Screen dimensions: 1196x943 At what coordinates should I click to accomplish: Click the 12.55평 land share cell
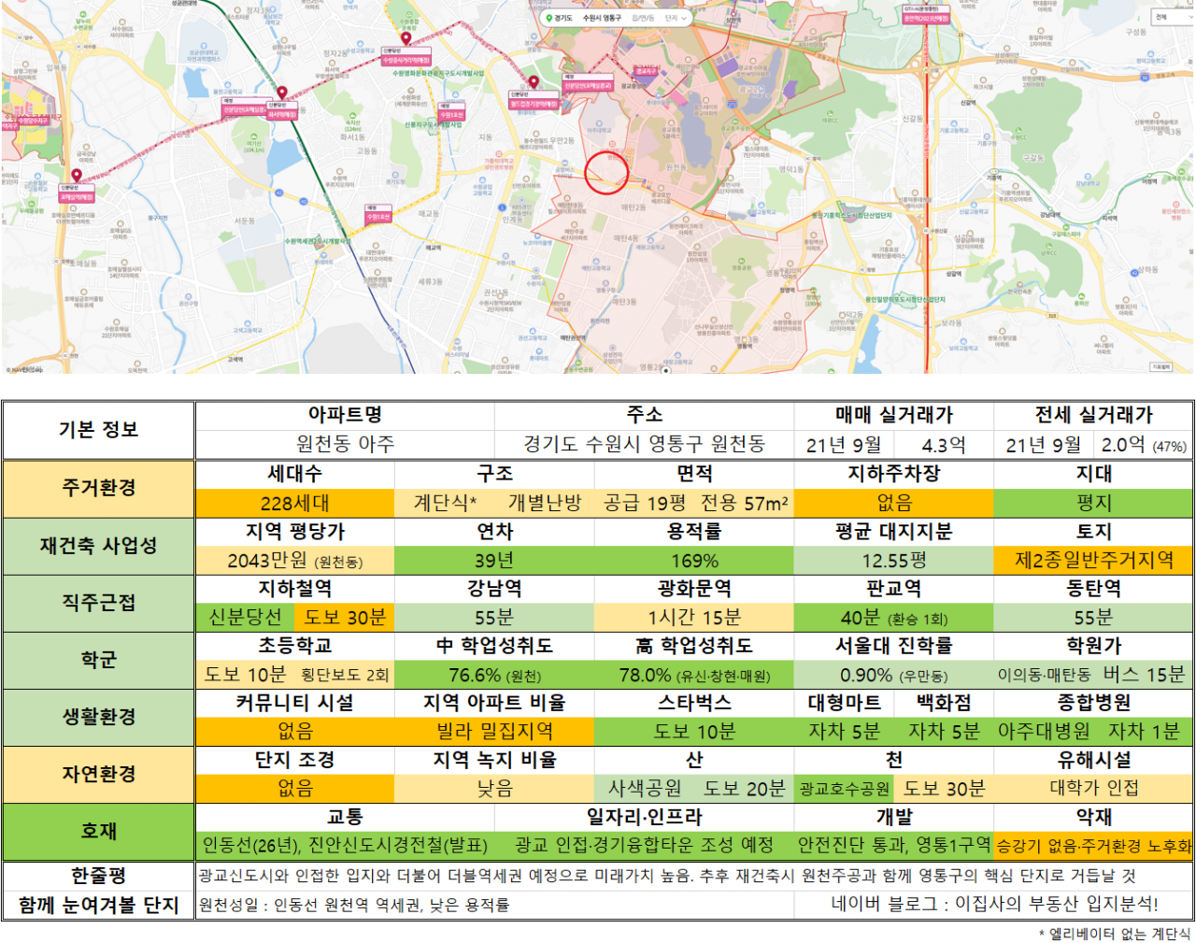point(893,561)
